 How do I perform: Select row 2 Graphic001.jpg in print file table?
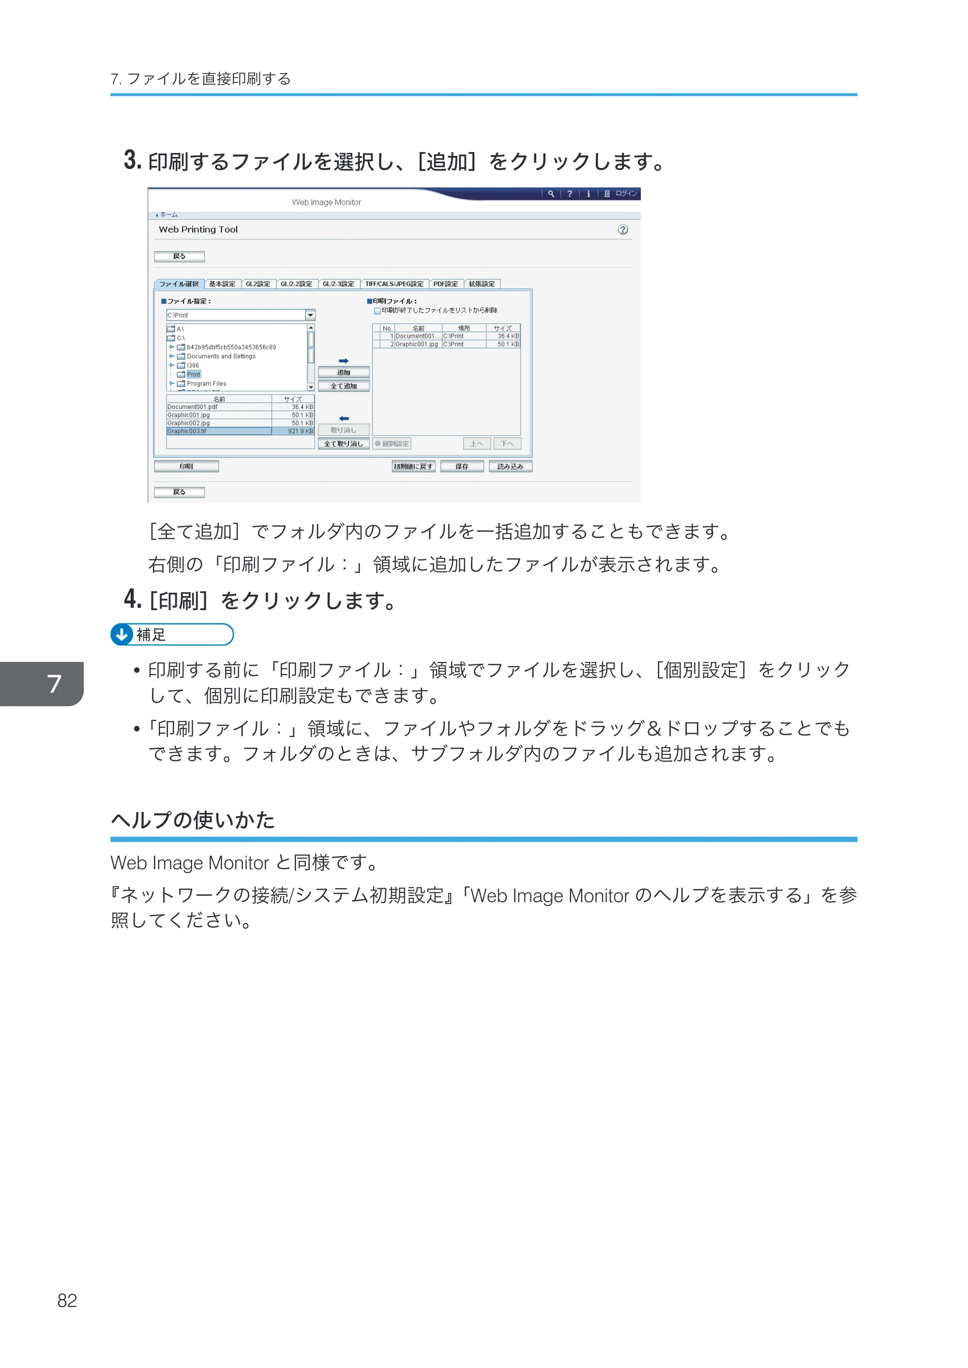pyautogui.click(x=446, y=344)
